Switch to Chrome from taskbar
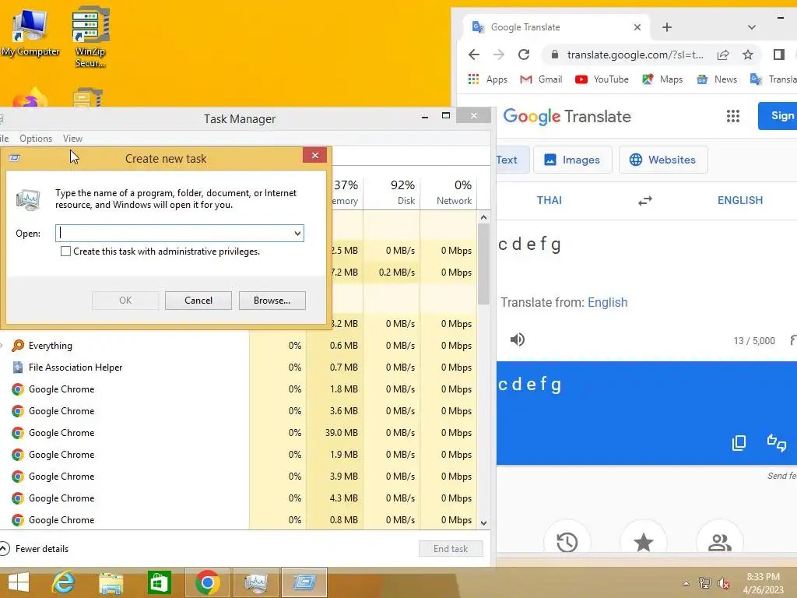Image resolution: width=797 pixels, height=598 pixels. pyautogui.click(x=207, y=582)
